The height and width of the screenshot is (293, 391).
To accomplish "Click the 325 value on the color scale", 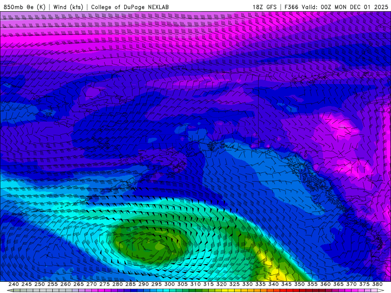I will [235, 284].
